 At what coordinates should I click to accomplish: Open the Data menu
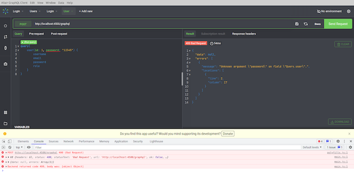pyautogui.click(x=61, y=3)
